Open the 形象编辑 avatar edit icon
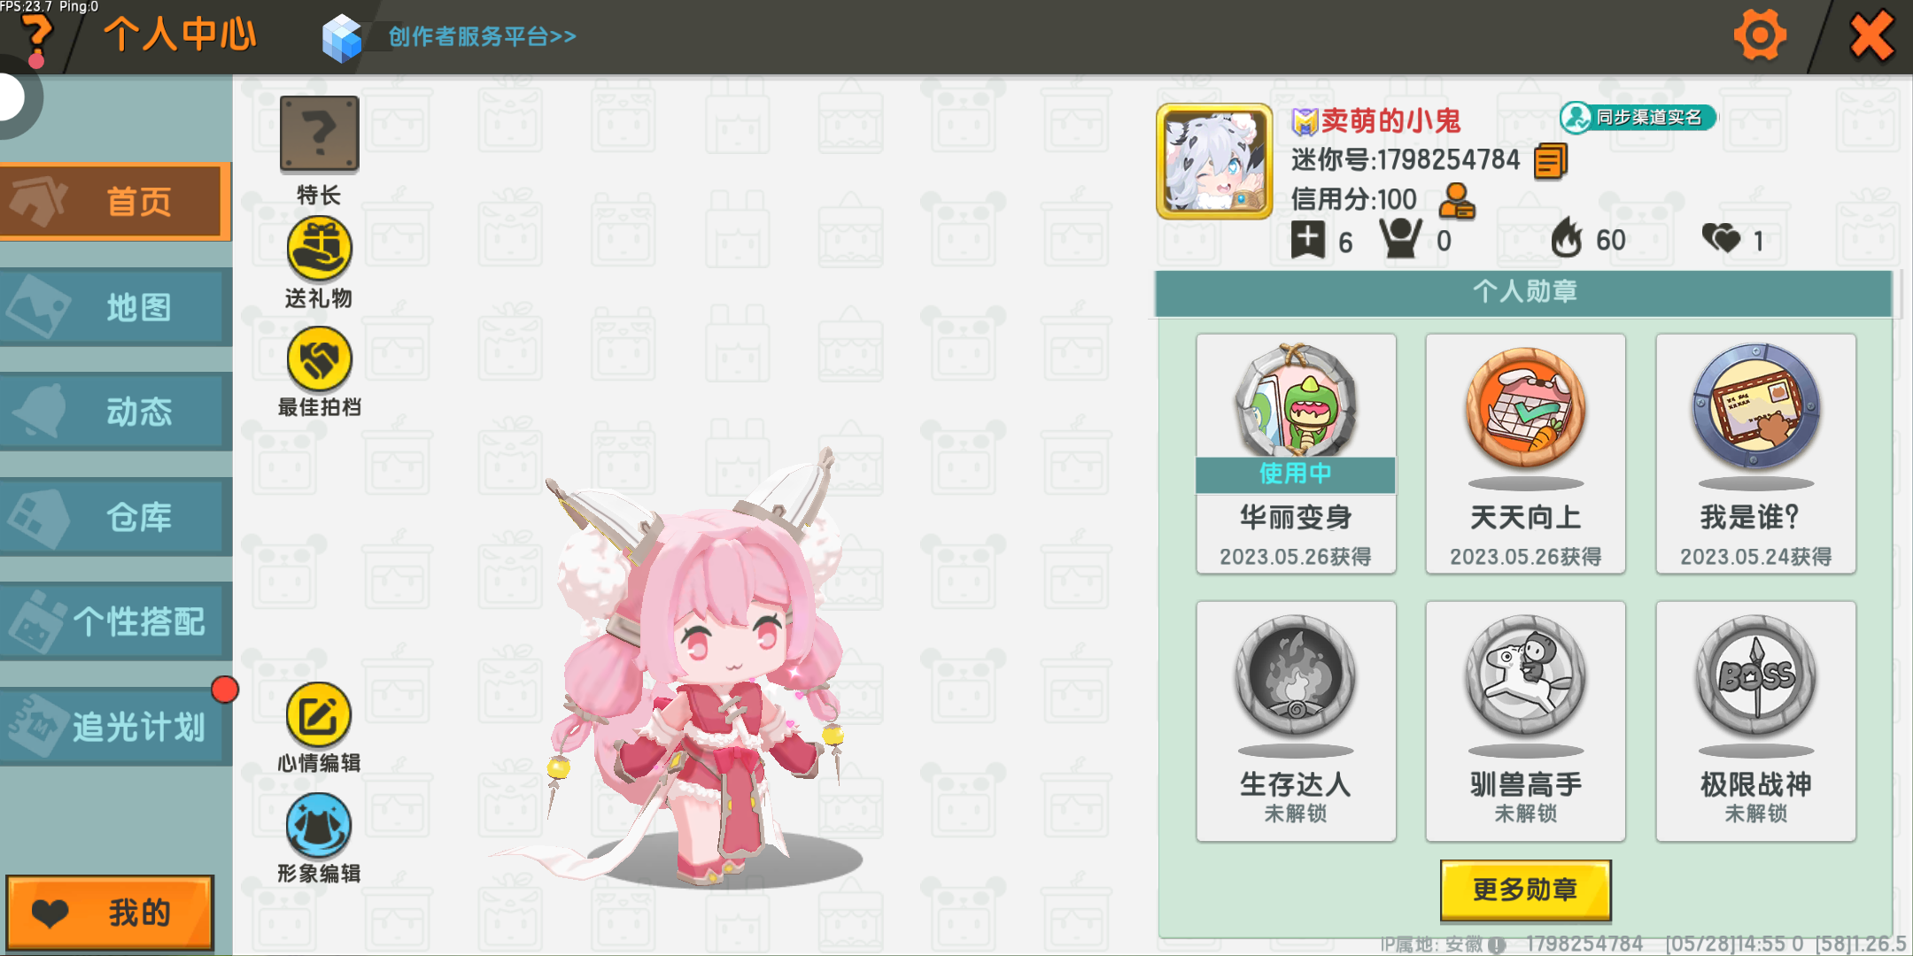The image size is (1913, 956). click(x=319, y=825)
